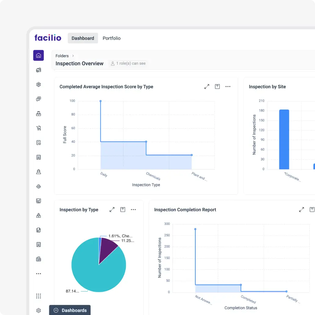Show more sidebar items via three dots
This screenshot has height=315, width=315.
pos(38,274)
